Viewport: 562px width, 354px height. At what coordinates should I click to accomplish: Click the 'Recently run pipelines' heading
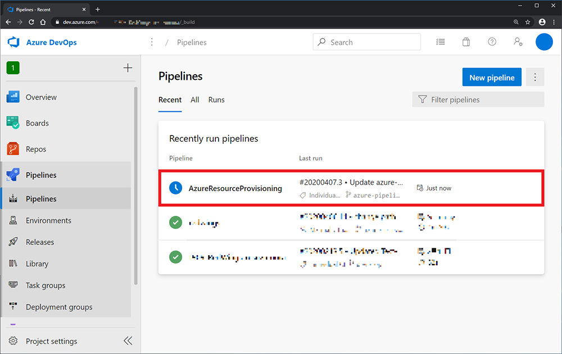pos(214,139)
